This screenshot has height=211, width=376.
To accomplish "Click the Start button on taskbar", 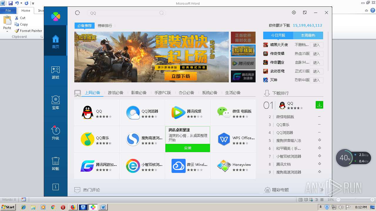I will (8, 207).
